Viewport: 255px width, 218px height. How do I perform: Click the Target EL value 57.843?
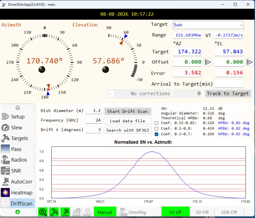click(229, 52)
